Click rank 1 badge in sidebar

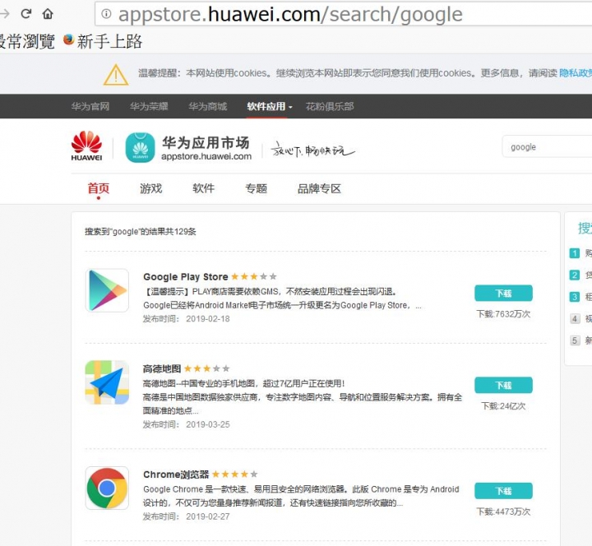coord(574,253)
